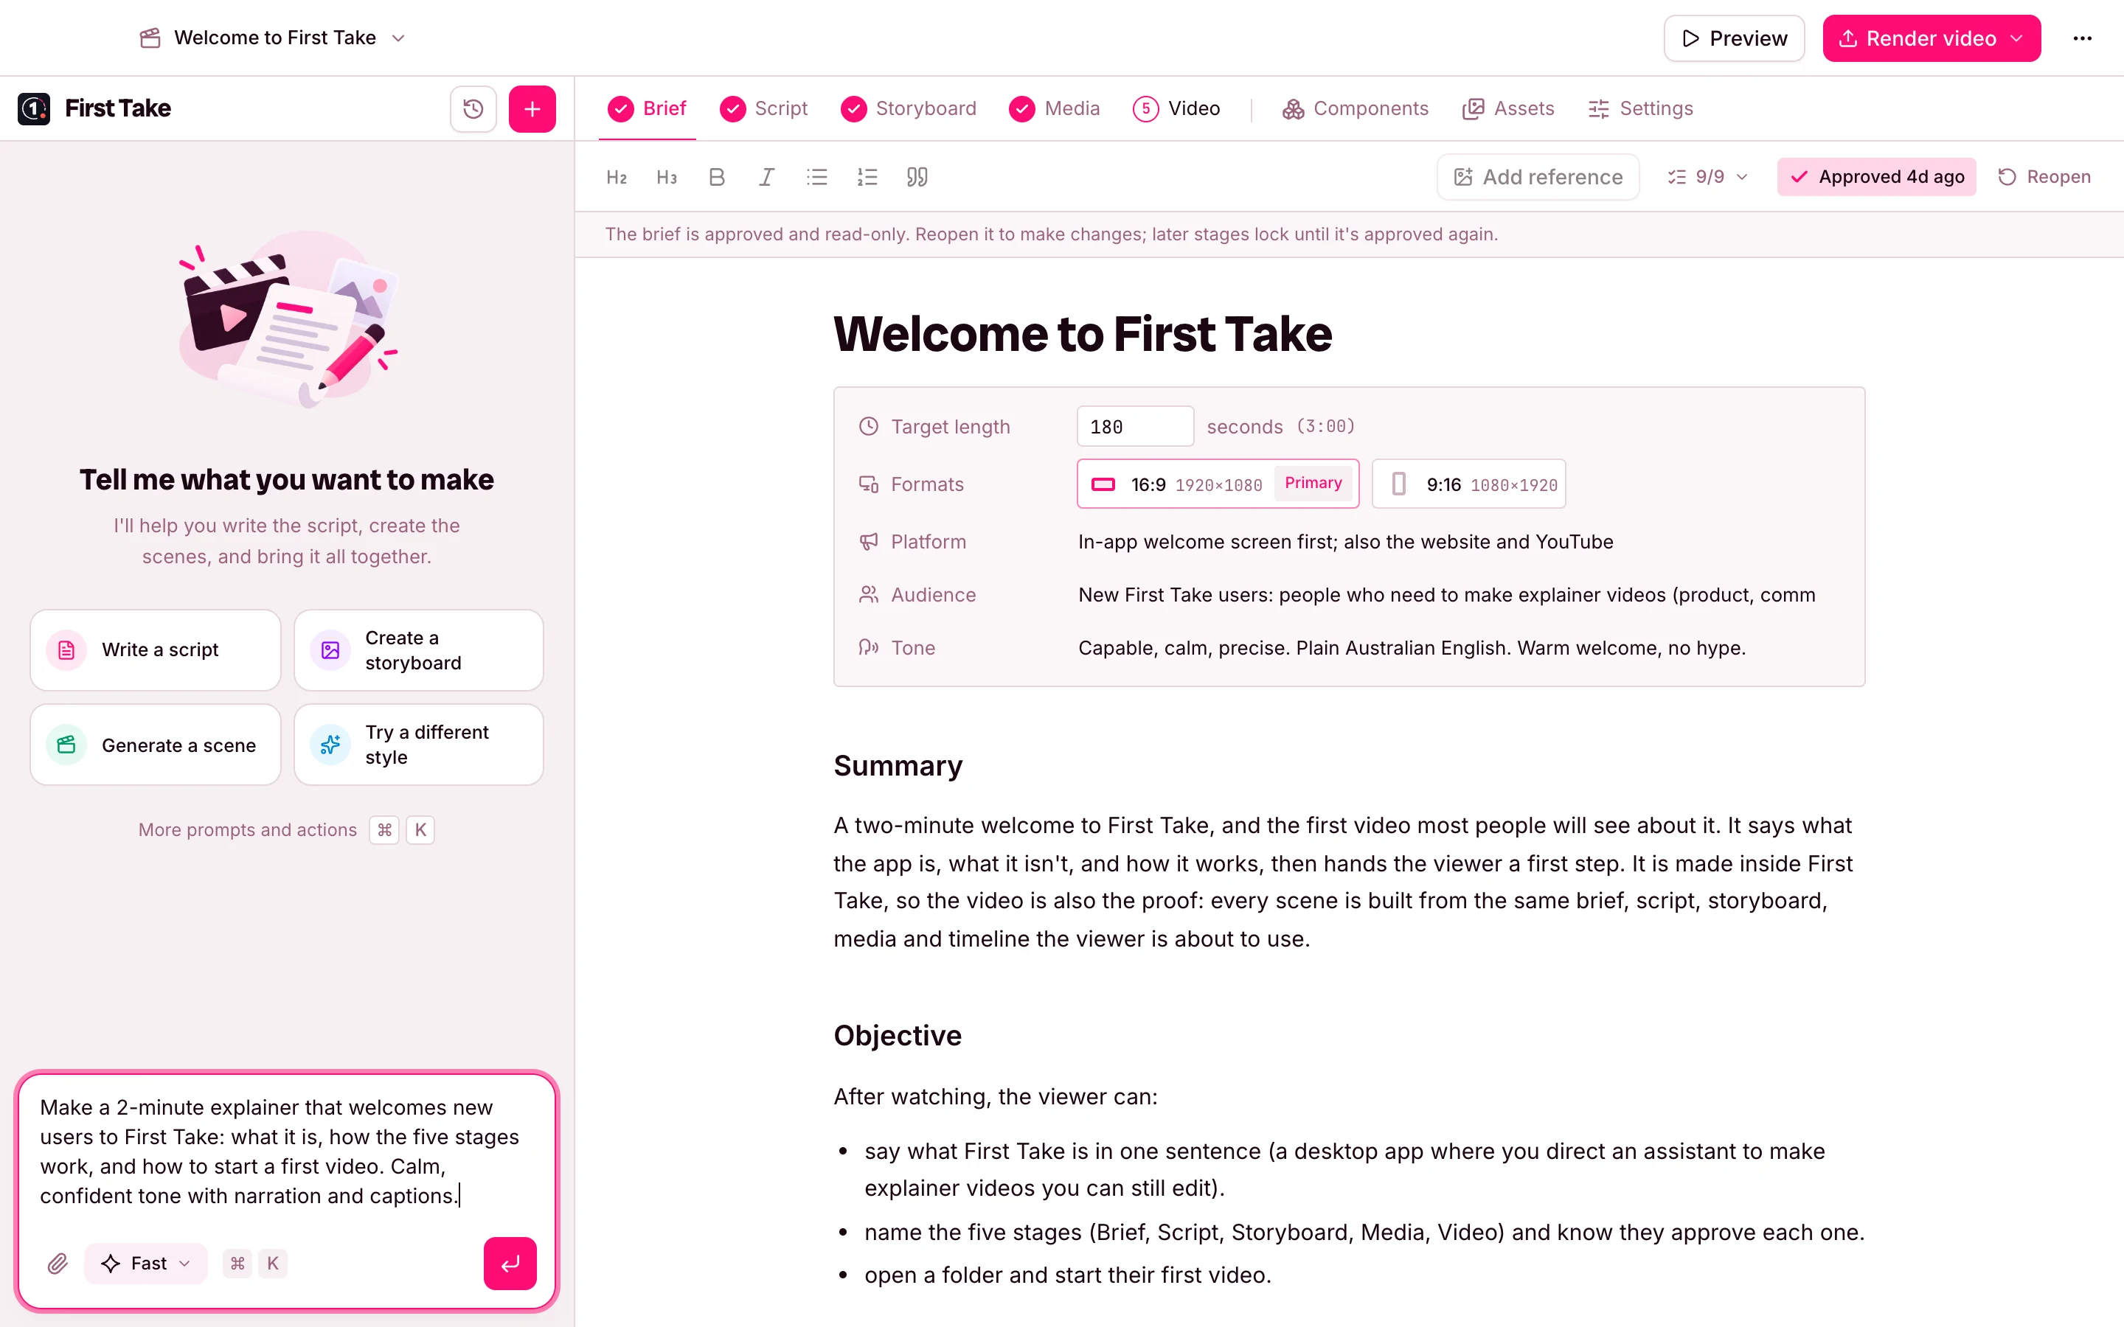The width and height of the screenshot is (2124, 1327).
Task: Expand Welcome to First Take project dropdown
Action: pyautogui.click(x=273, y=38)
